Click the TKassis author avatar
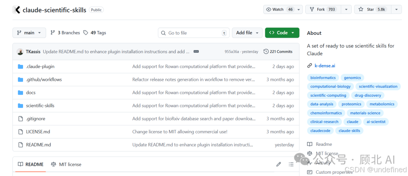 20,52
